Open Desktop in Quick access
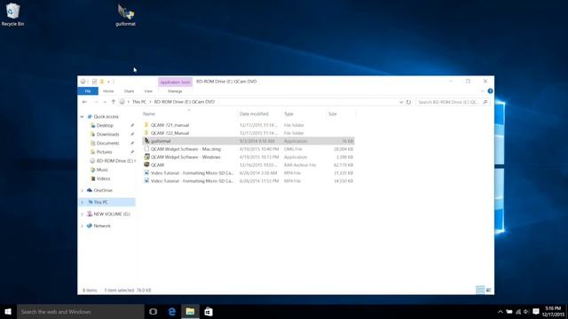568x319 pixels. pyautogui.click(x=105, y=126)
